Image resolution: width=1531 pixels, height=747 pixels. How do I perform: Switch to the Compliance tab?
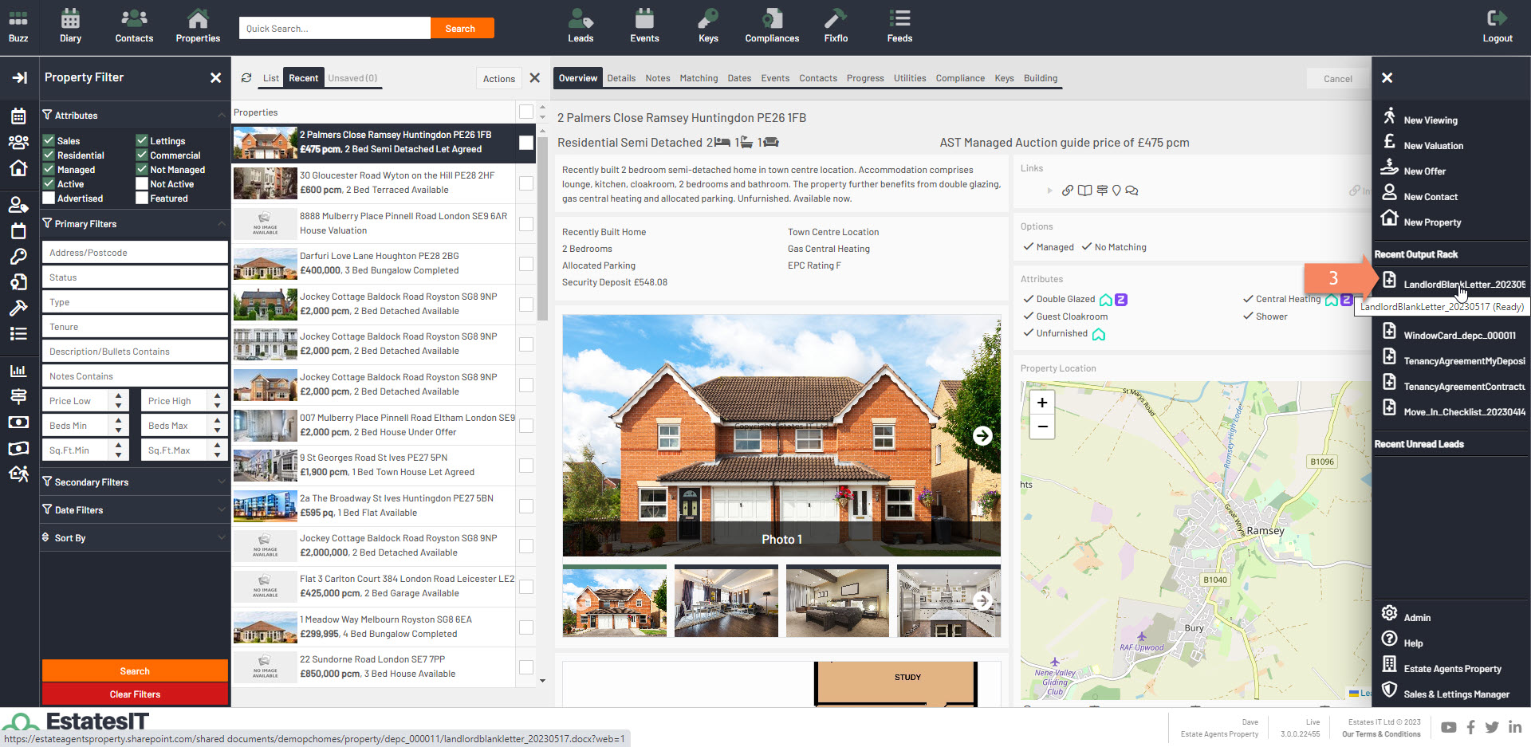point(959,78)
